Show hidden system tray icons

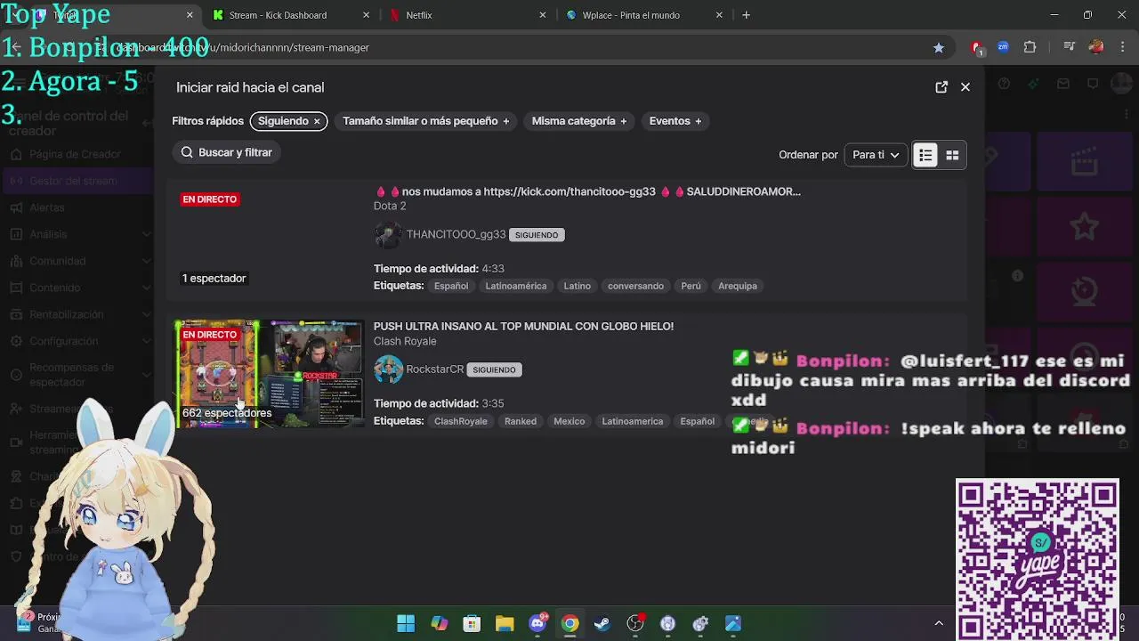click(938, 623)
